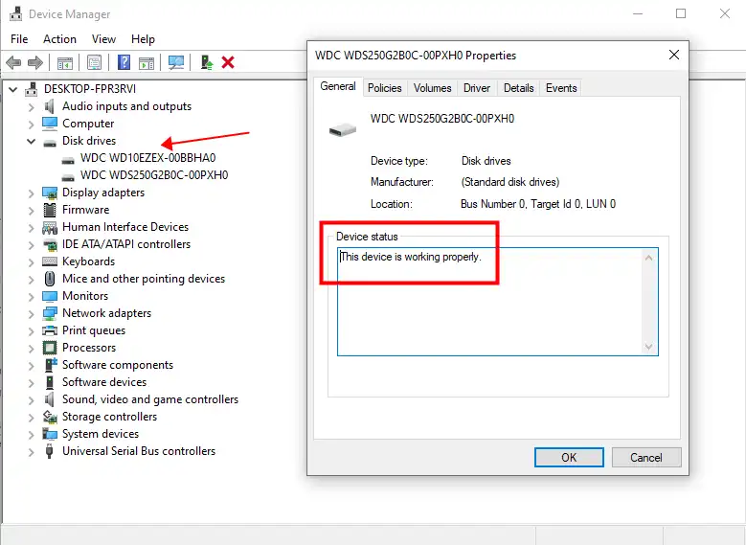
Task: Open the Properties toolbar icon
Action: coord(94,62)
